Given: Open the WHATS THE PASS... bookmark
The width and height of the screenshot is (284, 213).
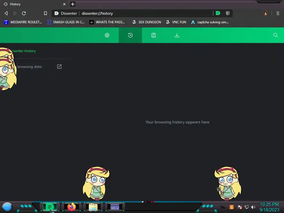Looking at the screenshot, I should pos(107,22).
